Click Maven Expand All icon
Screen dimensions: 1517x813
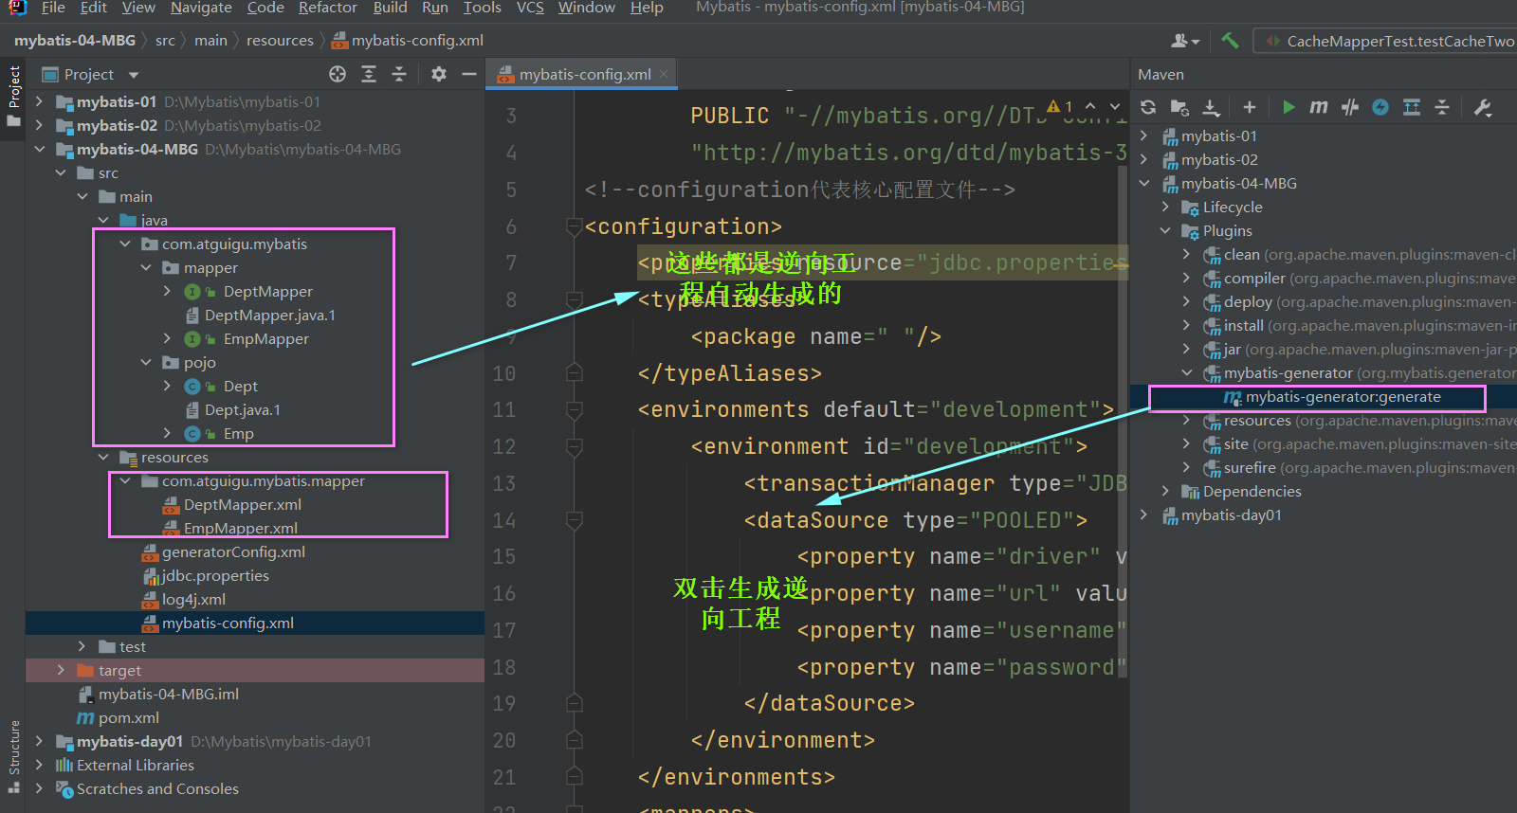click(x=1412, y=107)
